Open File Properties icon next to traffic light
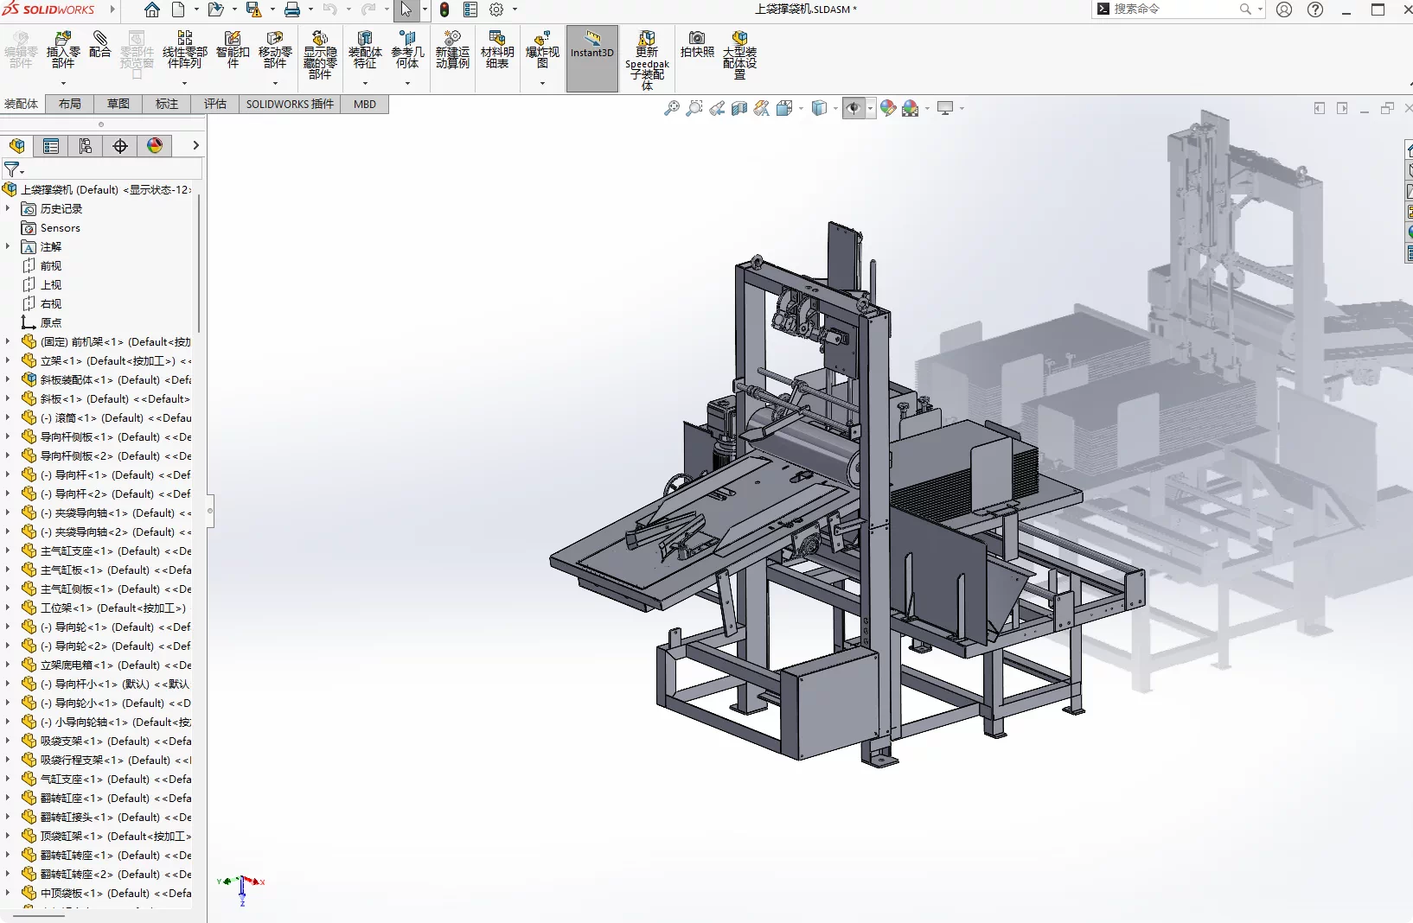This screenshot has height=923, width=1413. point(470,10)
